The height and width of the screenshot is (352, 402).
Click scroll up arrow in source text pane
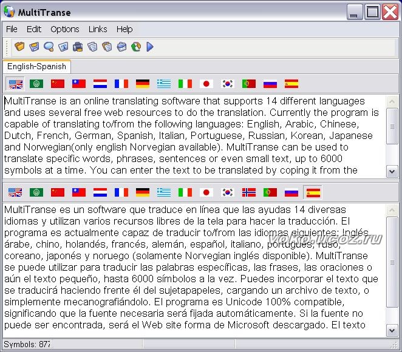[x=392, y=102]
